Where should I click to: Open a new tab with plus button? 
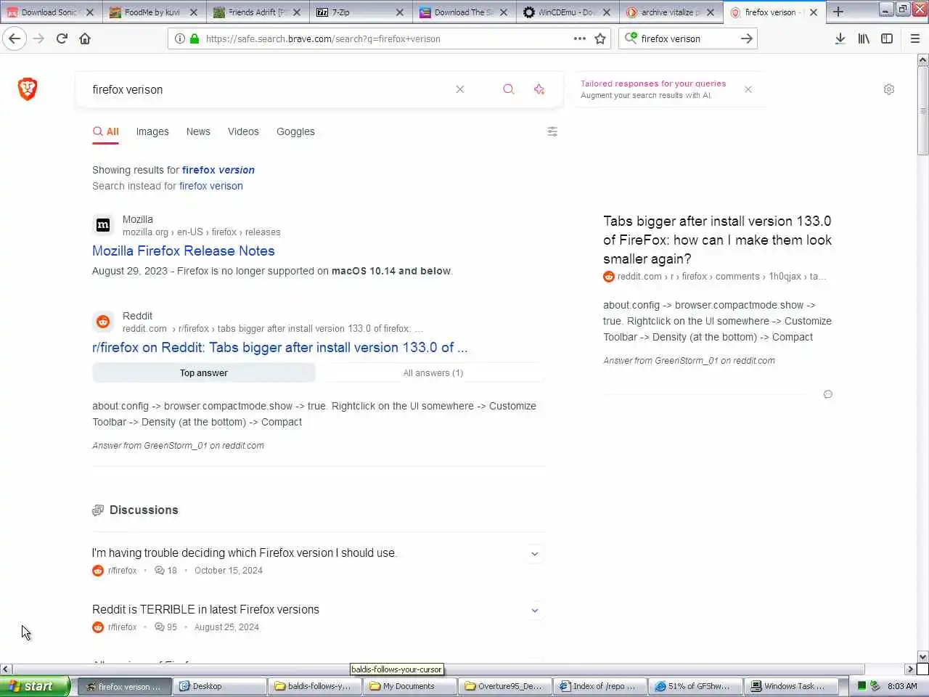[x=838, y=12]
